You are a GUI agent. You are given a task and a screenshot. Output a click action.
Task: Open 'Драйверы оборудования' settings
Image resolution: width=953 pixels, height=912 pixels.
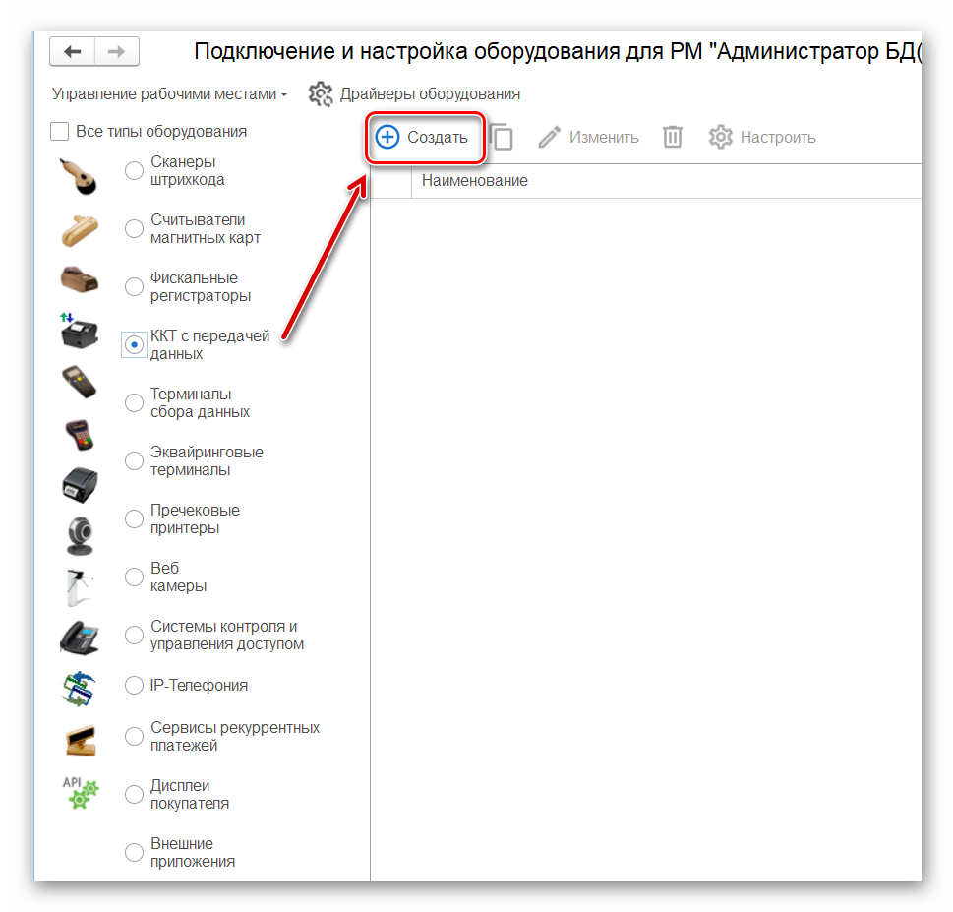(x=414, y=94)
